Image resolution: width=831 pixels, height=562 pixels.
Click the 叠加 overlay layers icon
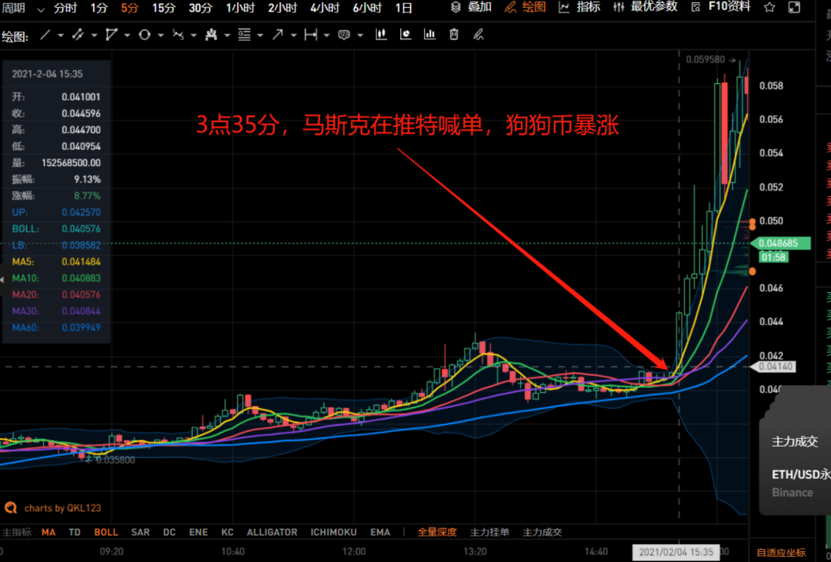pos(456,8)
